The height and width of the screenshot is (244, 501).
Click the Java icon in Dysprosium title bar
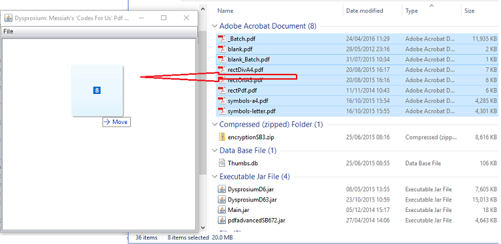tap(9, 18)
